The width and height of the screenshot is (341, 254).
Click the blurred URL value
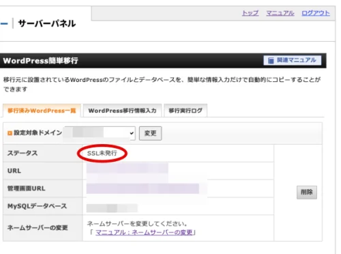(128, 169)
